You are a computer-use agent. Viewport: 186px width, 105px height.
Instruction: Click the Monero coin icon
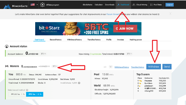point(7,66)
